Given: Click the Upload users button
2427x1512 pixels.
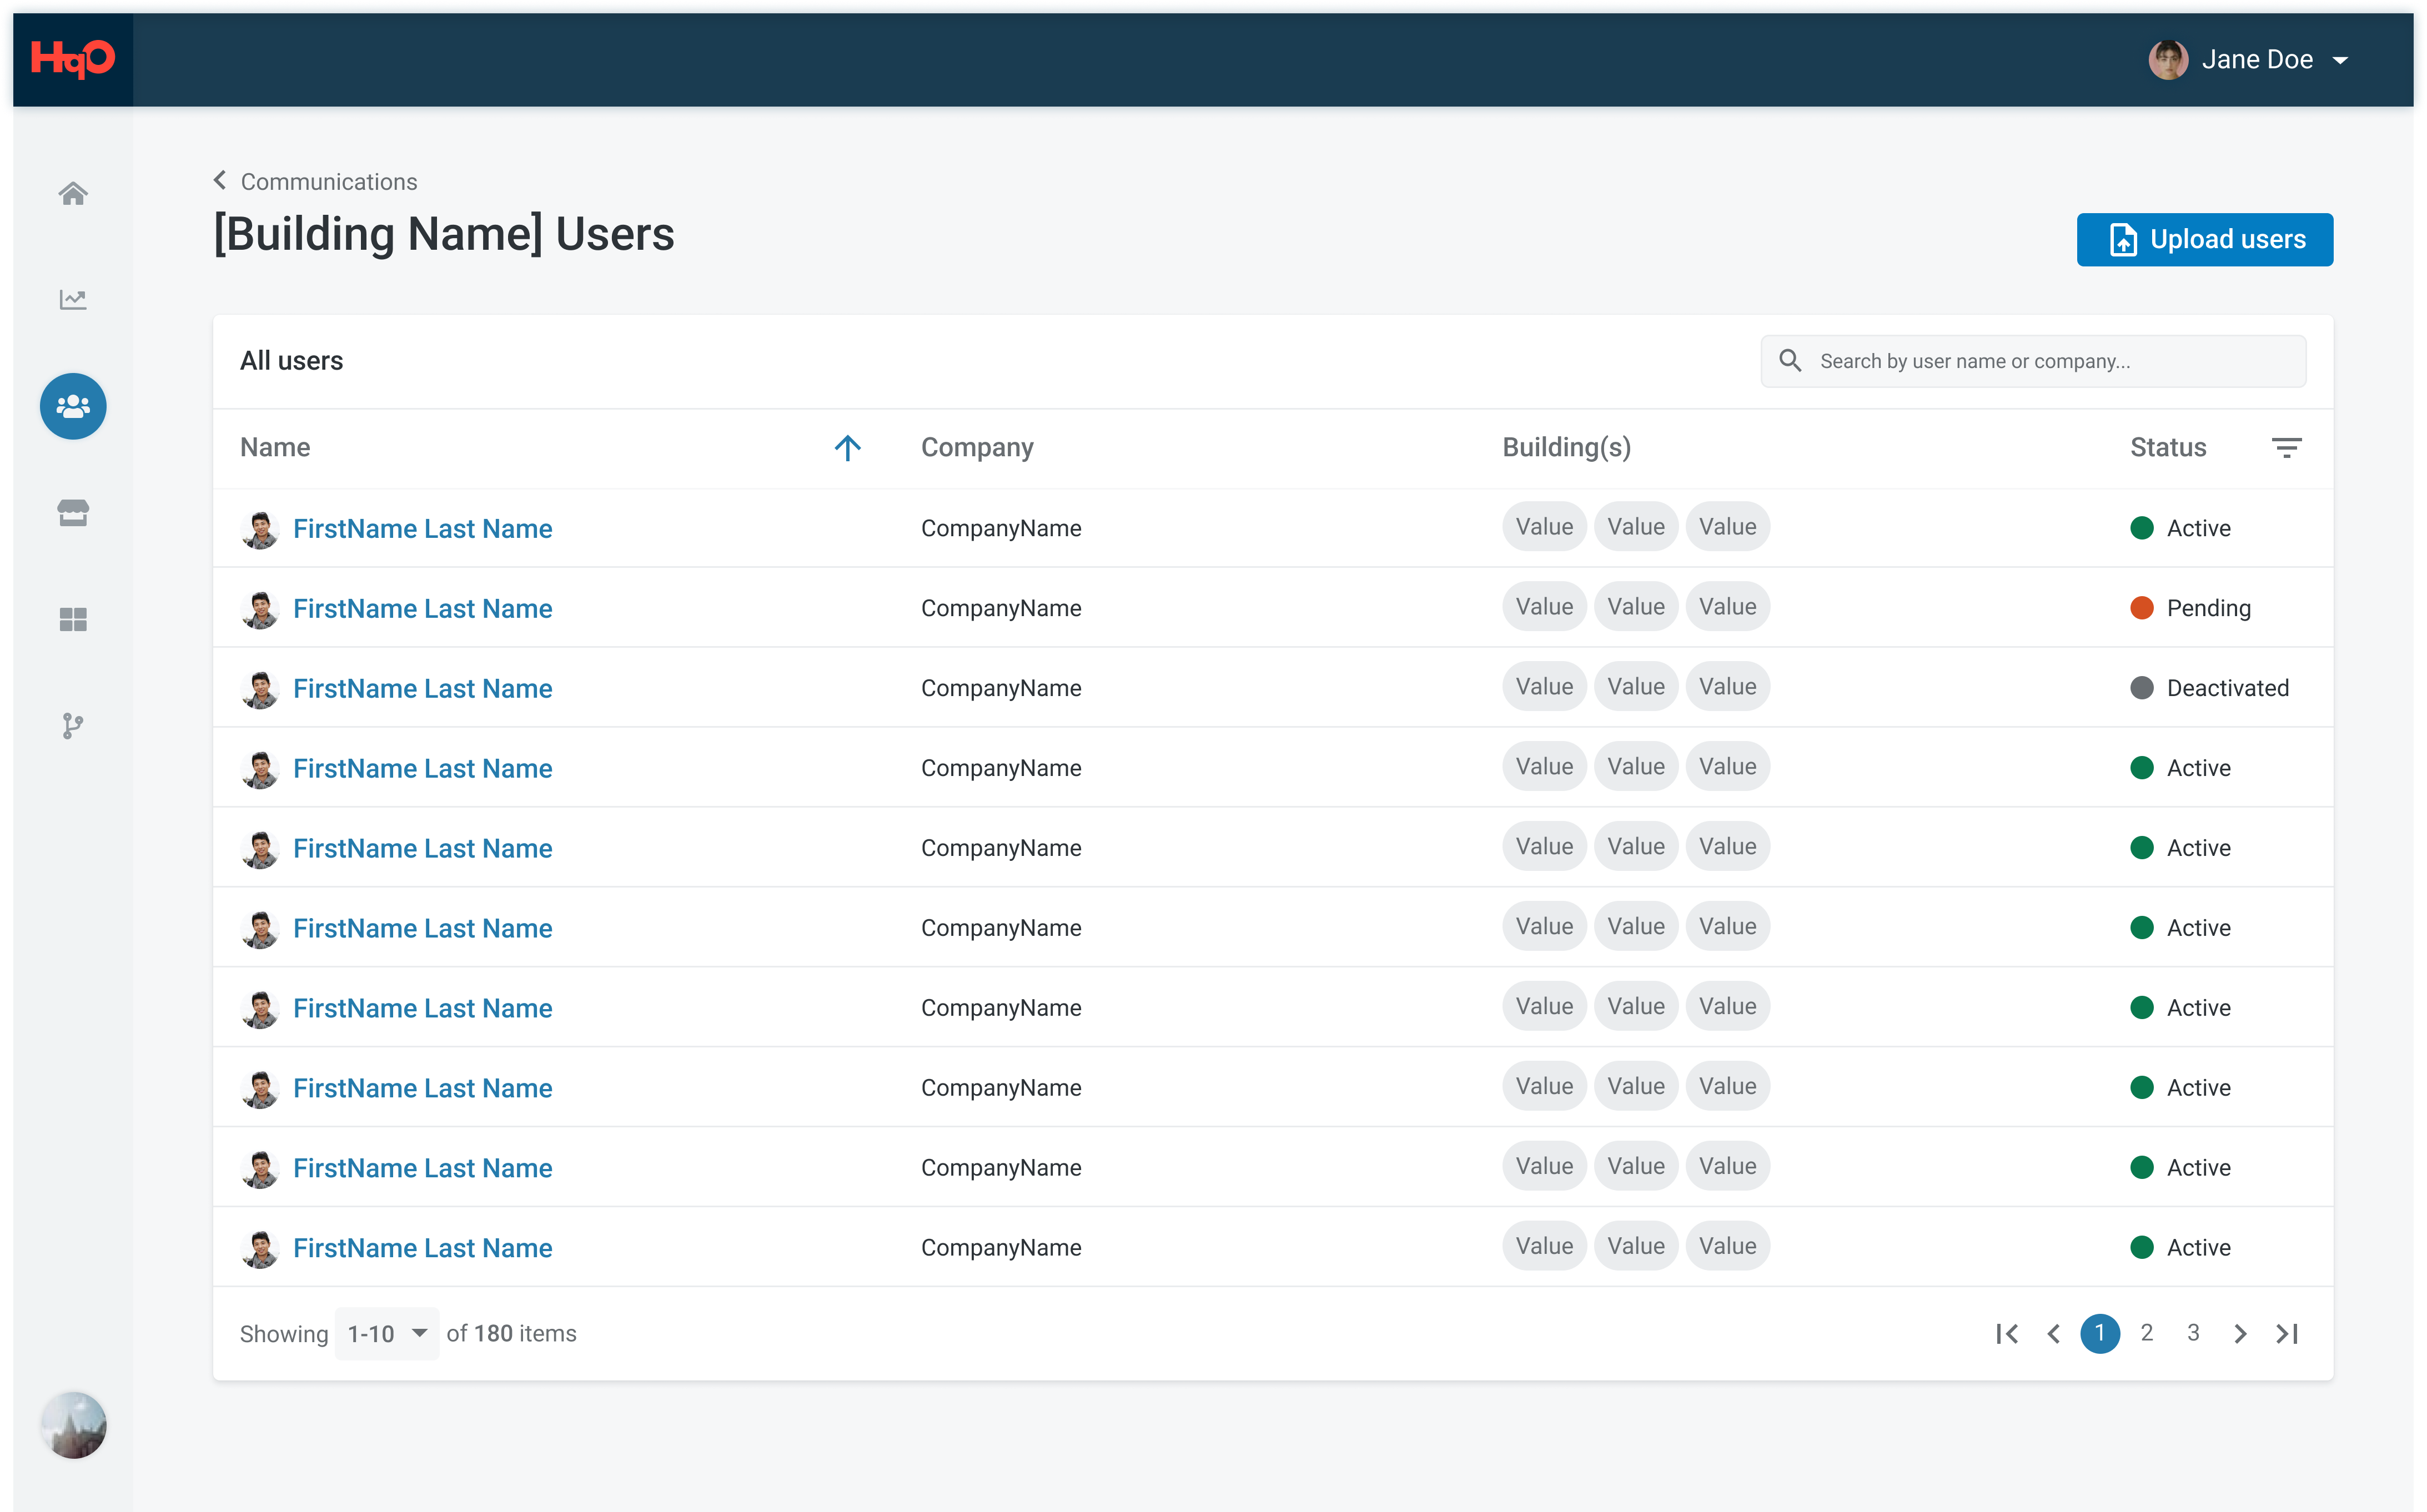Looking at the screenshot, I should tap(2204, 239).
